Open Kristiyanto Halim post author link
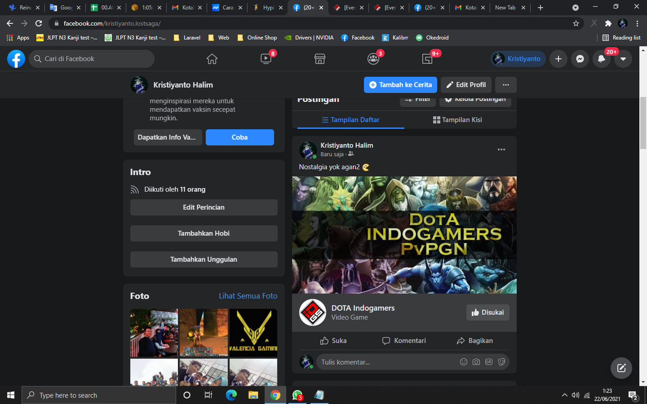 (x=347, y=145)
